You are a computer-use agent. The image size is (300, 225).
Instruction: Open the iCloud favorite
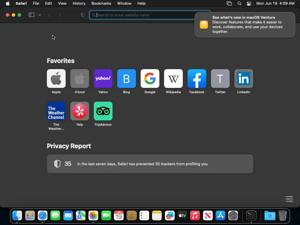point(80,79)
